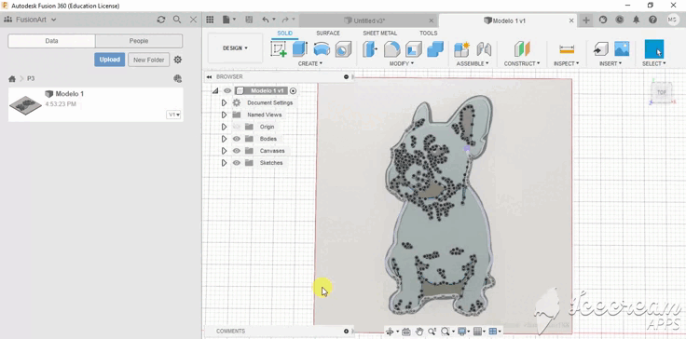Open data panel settings gear

[x=178, y=60]
